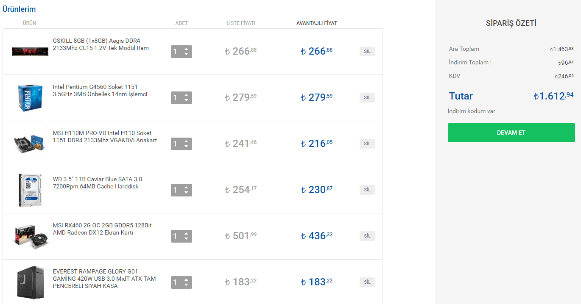The width and height of the screenshot is (581, 304).
Task: Remove GSKILL RAM with SİL button
Action: 367,52
